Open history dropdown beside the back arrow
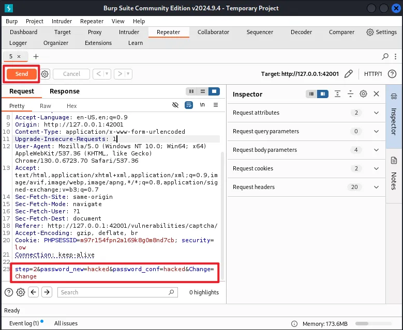 pyautogui.click(x=107, y=74)
